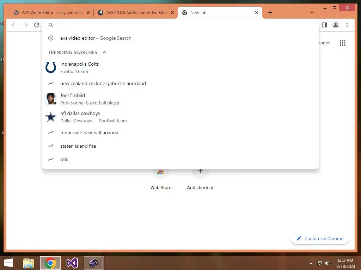The width and height of the screenshot is (361, 270).
Task: Select new zealand cyclone gabrielle auckland
Action: click(x=180, y=83)
